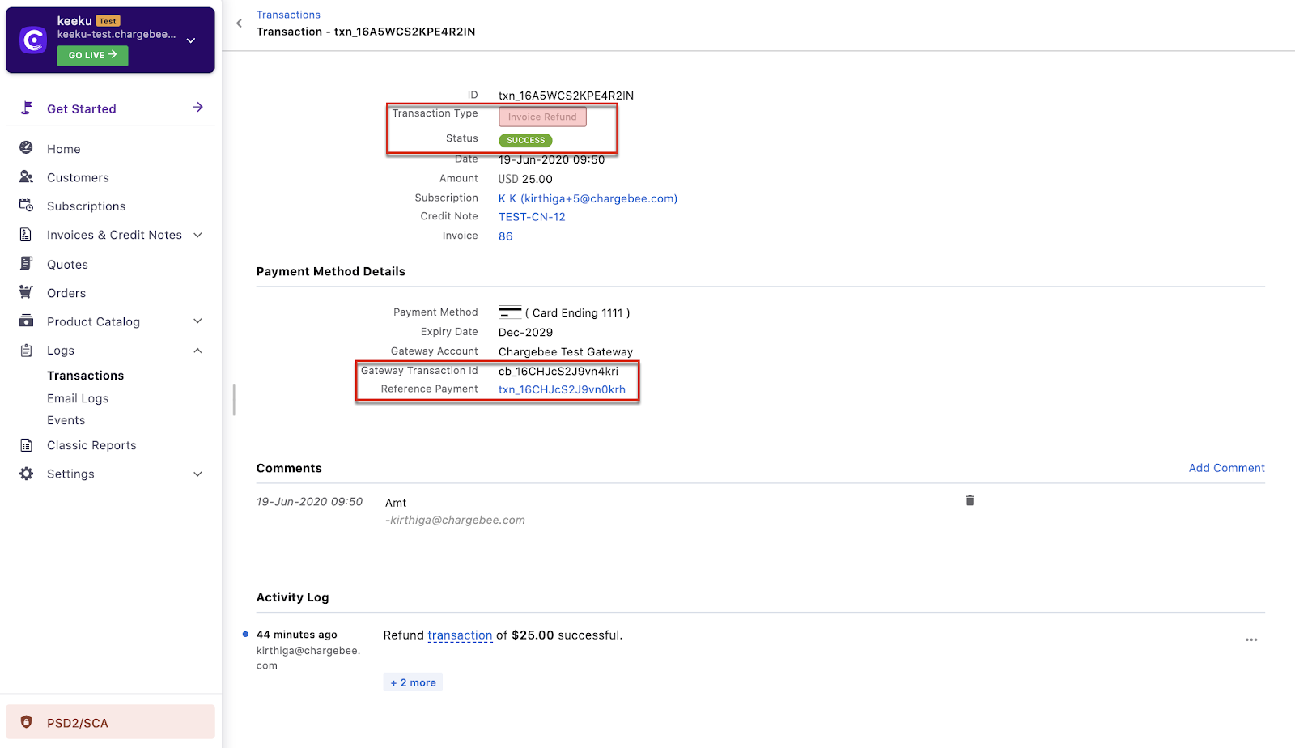Open credit note TEST-CN-12 link
The height and width of the screenshot is (748, 1295).
pyautogui.click(x=532, y=217)
